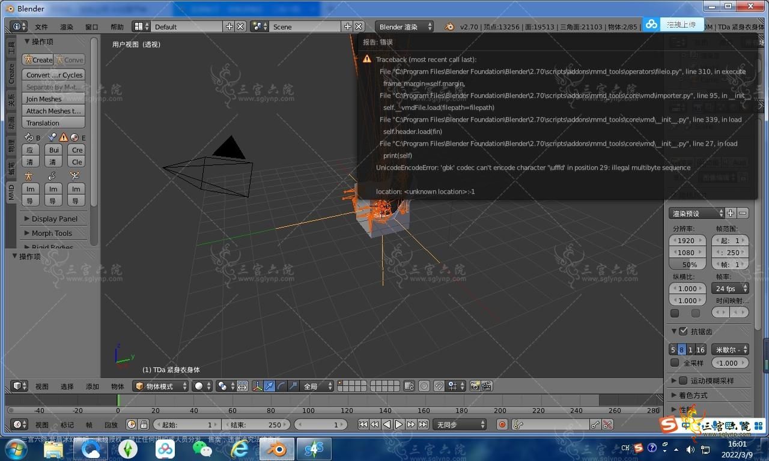Enable the rotate manipulator arc
The height and width of the screenshot is (461, 769).
point(282,386)
